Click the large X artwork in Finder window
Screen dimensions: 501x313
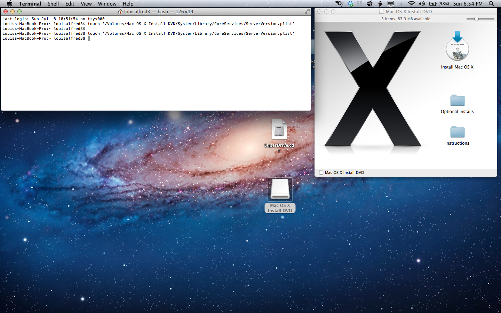pos(372,89)
